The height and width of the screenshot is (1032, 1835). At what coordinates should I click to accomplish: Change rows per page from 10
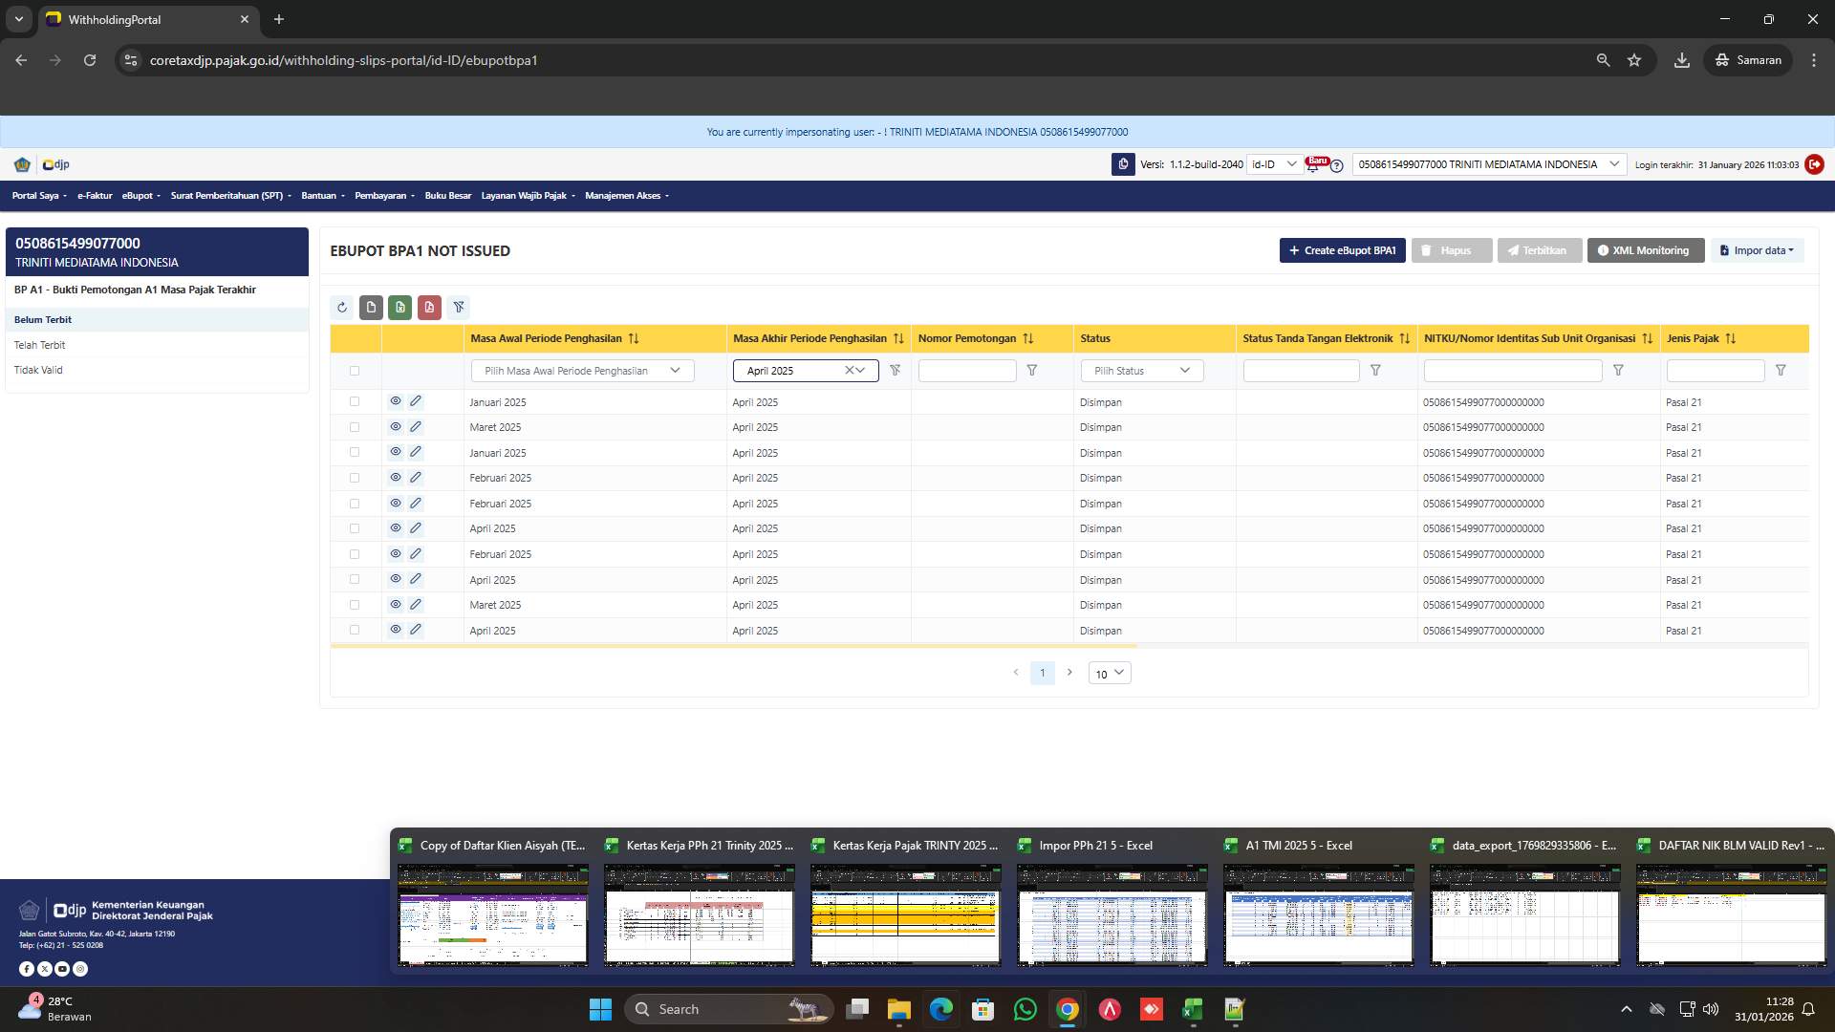click(x=1109, y=673)
